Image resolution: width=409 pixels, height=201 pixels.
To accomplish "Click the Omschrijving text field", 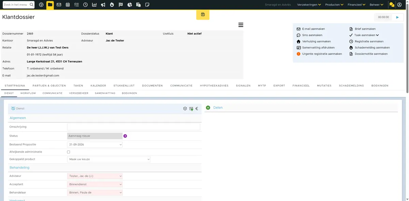I will click(134, 127).
